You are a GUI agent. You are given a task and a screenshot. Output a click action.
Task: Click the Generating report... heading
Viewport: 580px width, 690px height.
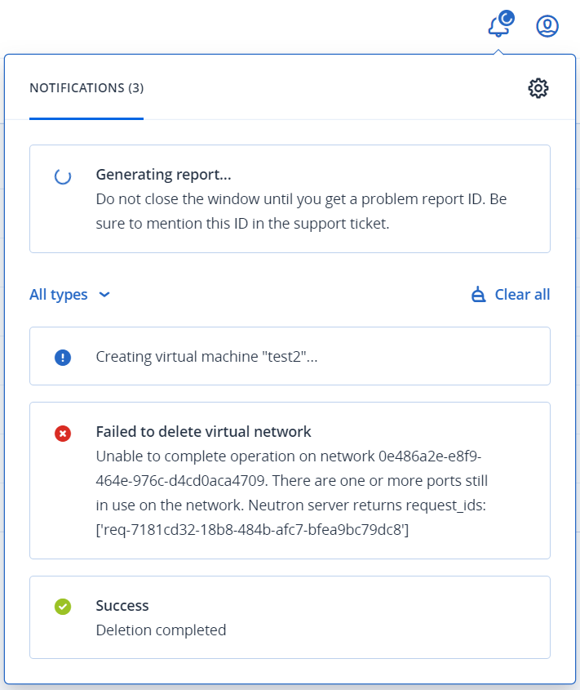click(164, 175)
